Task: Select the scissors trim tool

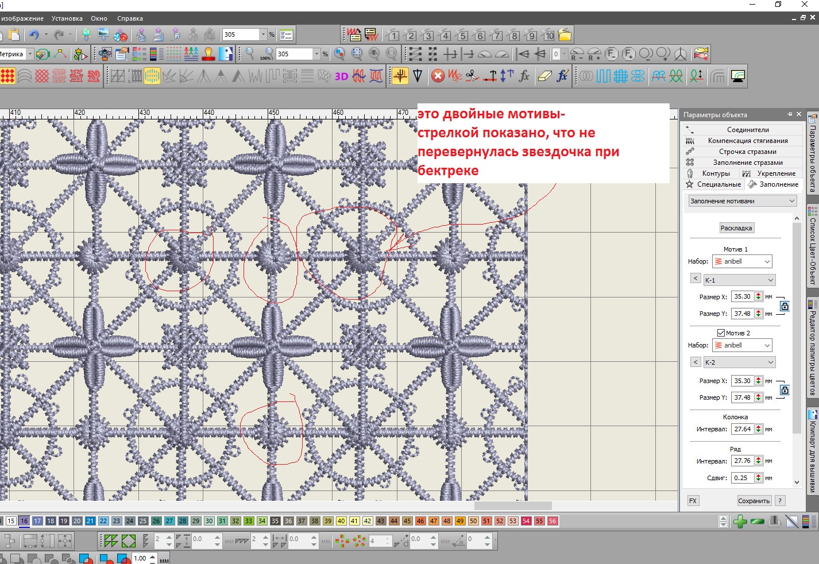Action: (472, 76)
